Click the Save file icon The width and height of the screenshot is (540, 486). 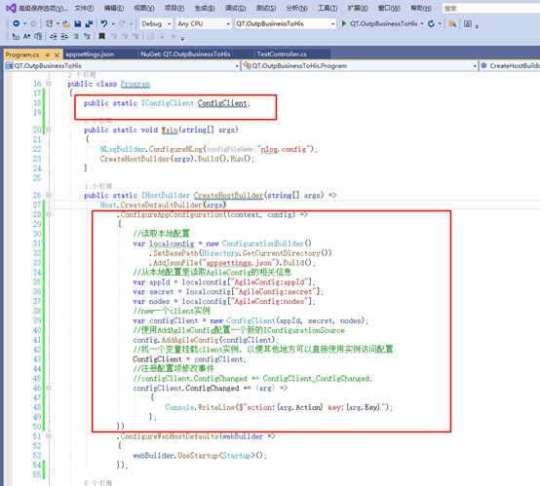click(77, 23)
